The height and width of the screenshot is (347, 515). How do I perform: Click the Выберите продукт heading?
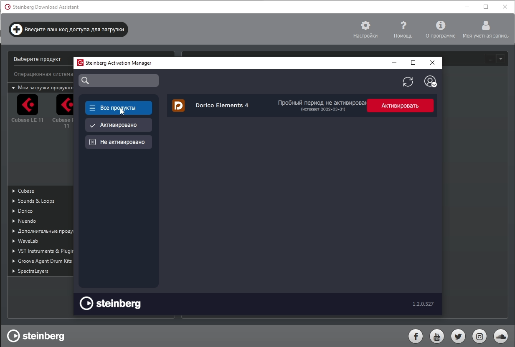(x=37, y=59)
